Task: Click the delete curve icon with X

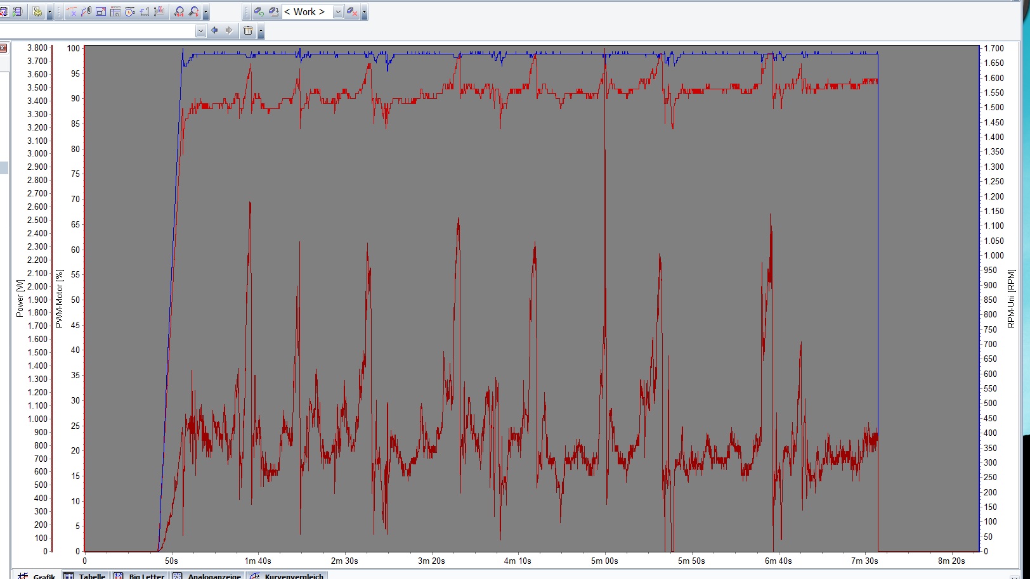Action: [x=72, y=11]
